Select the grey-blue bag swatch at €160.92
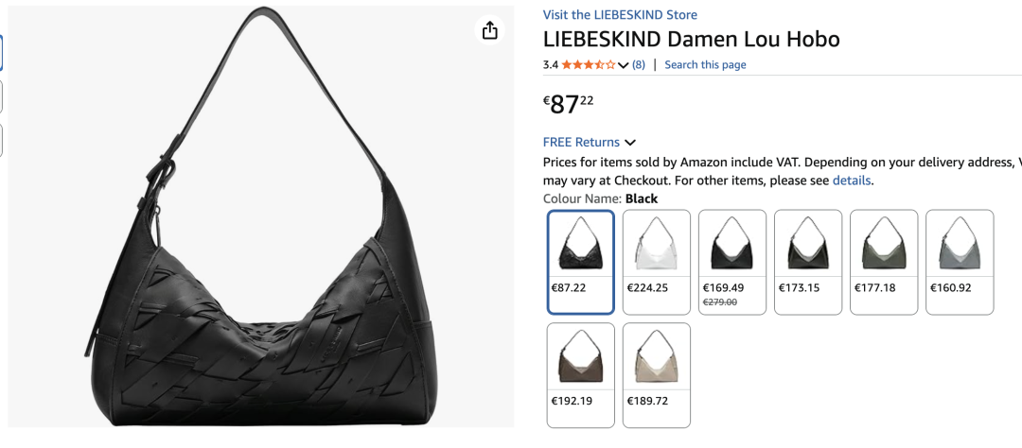Screen dimensions: 1022x448 [x=960, y=262]
